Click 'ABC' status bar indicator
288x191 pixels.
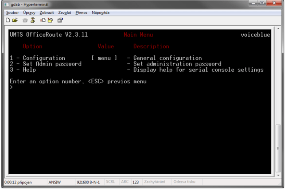coord(125,182)
